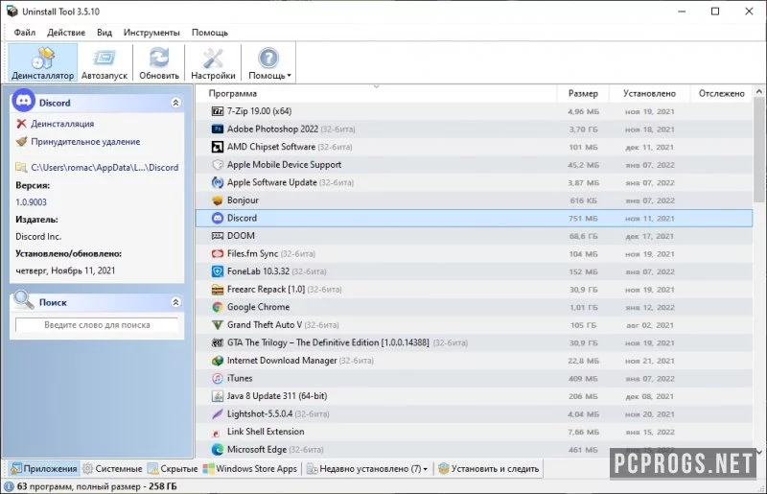Switch to the Системные tab
Image resolution: width=767 pixels, height=494 pixels.
click(112, 468)
